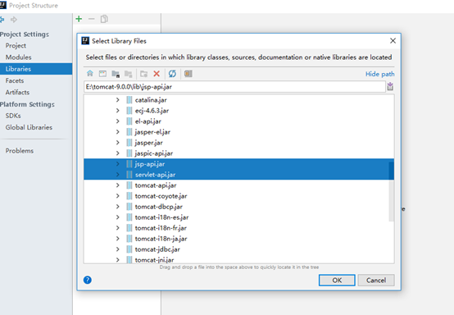Click the red Delete icon
The height and width of the screenshot is (315, 454).
[157, 74]
